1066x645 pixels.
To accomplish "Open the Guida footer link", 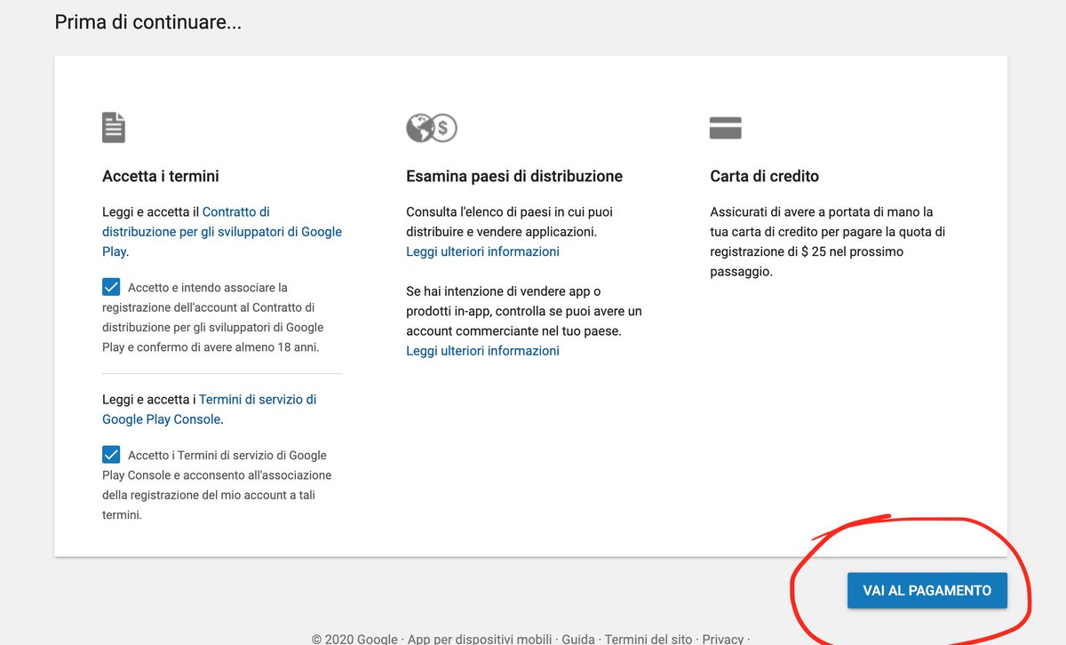I will point(578,639).
